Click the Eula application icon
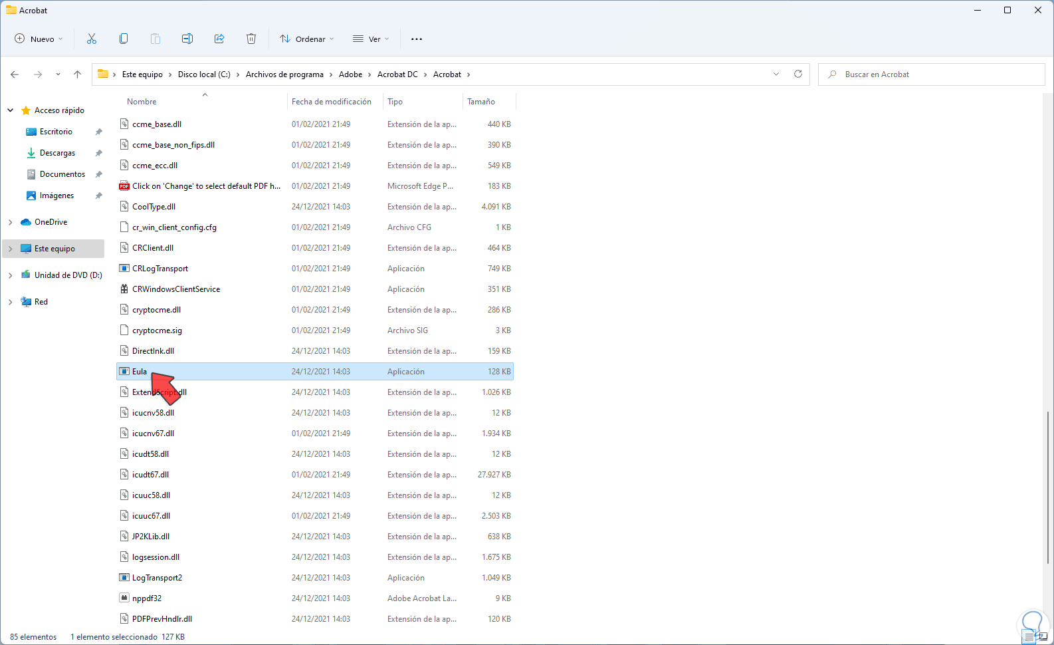1054x645 pixels. pyautogui.click(x=124, y=372)
